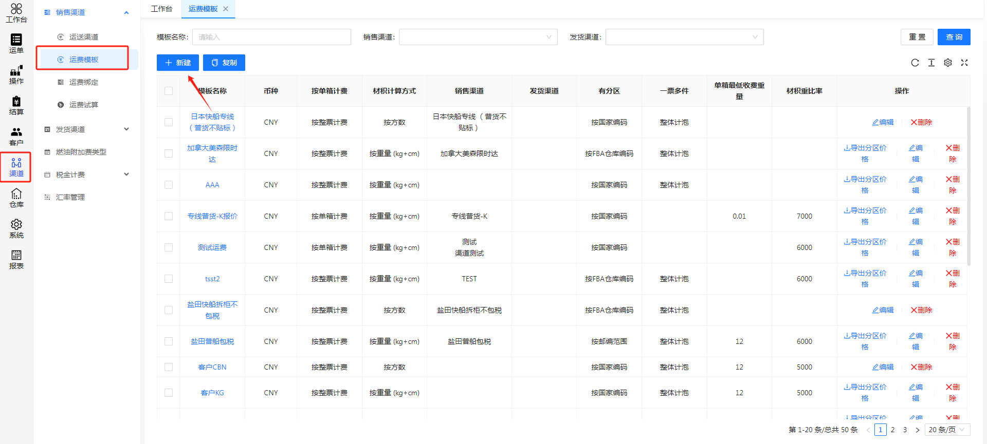Image resolution: width=987 pixels, height=444 pixels.
Task: Check the 加拿大美森限时达 row checkbox
Action: pyautogui.click(x=169, y=153)
